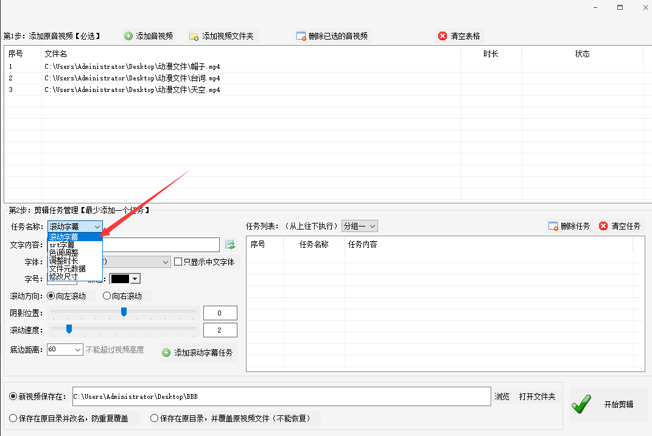This screenshot has height=436, width=652.
Task: Click the 开始剪辑 button text
Action: pos(619,404)
